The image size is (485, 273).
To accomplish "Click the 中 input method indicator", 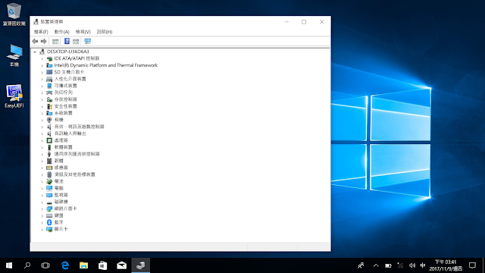I will click(423, 265).
